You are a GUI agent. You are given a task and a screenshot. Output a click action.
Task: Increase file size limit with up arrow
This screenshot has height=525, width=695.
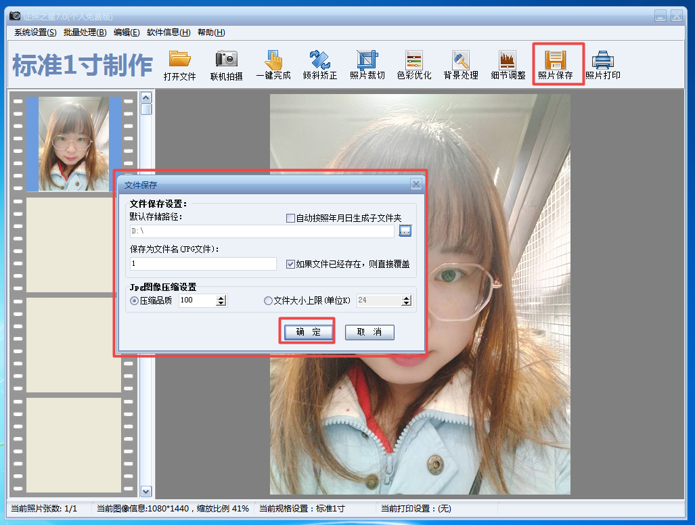(x=407, y=298)
